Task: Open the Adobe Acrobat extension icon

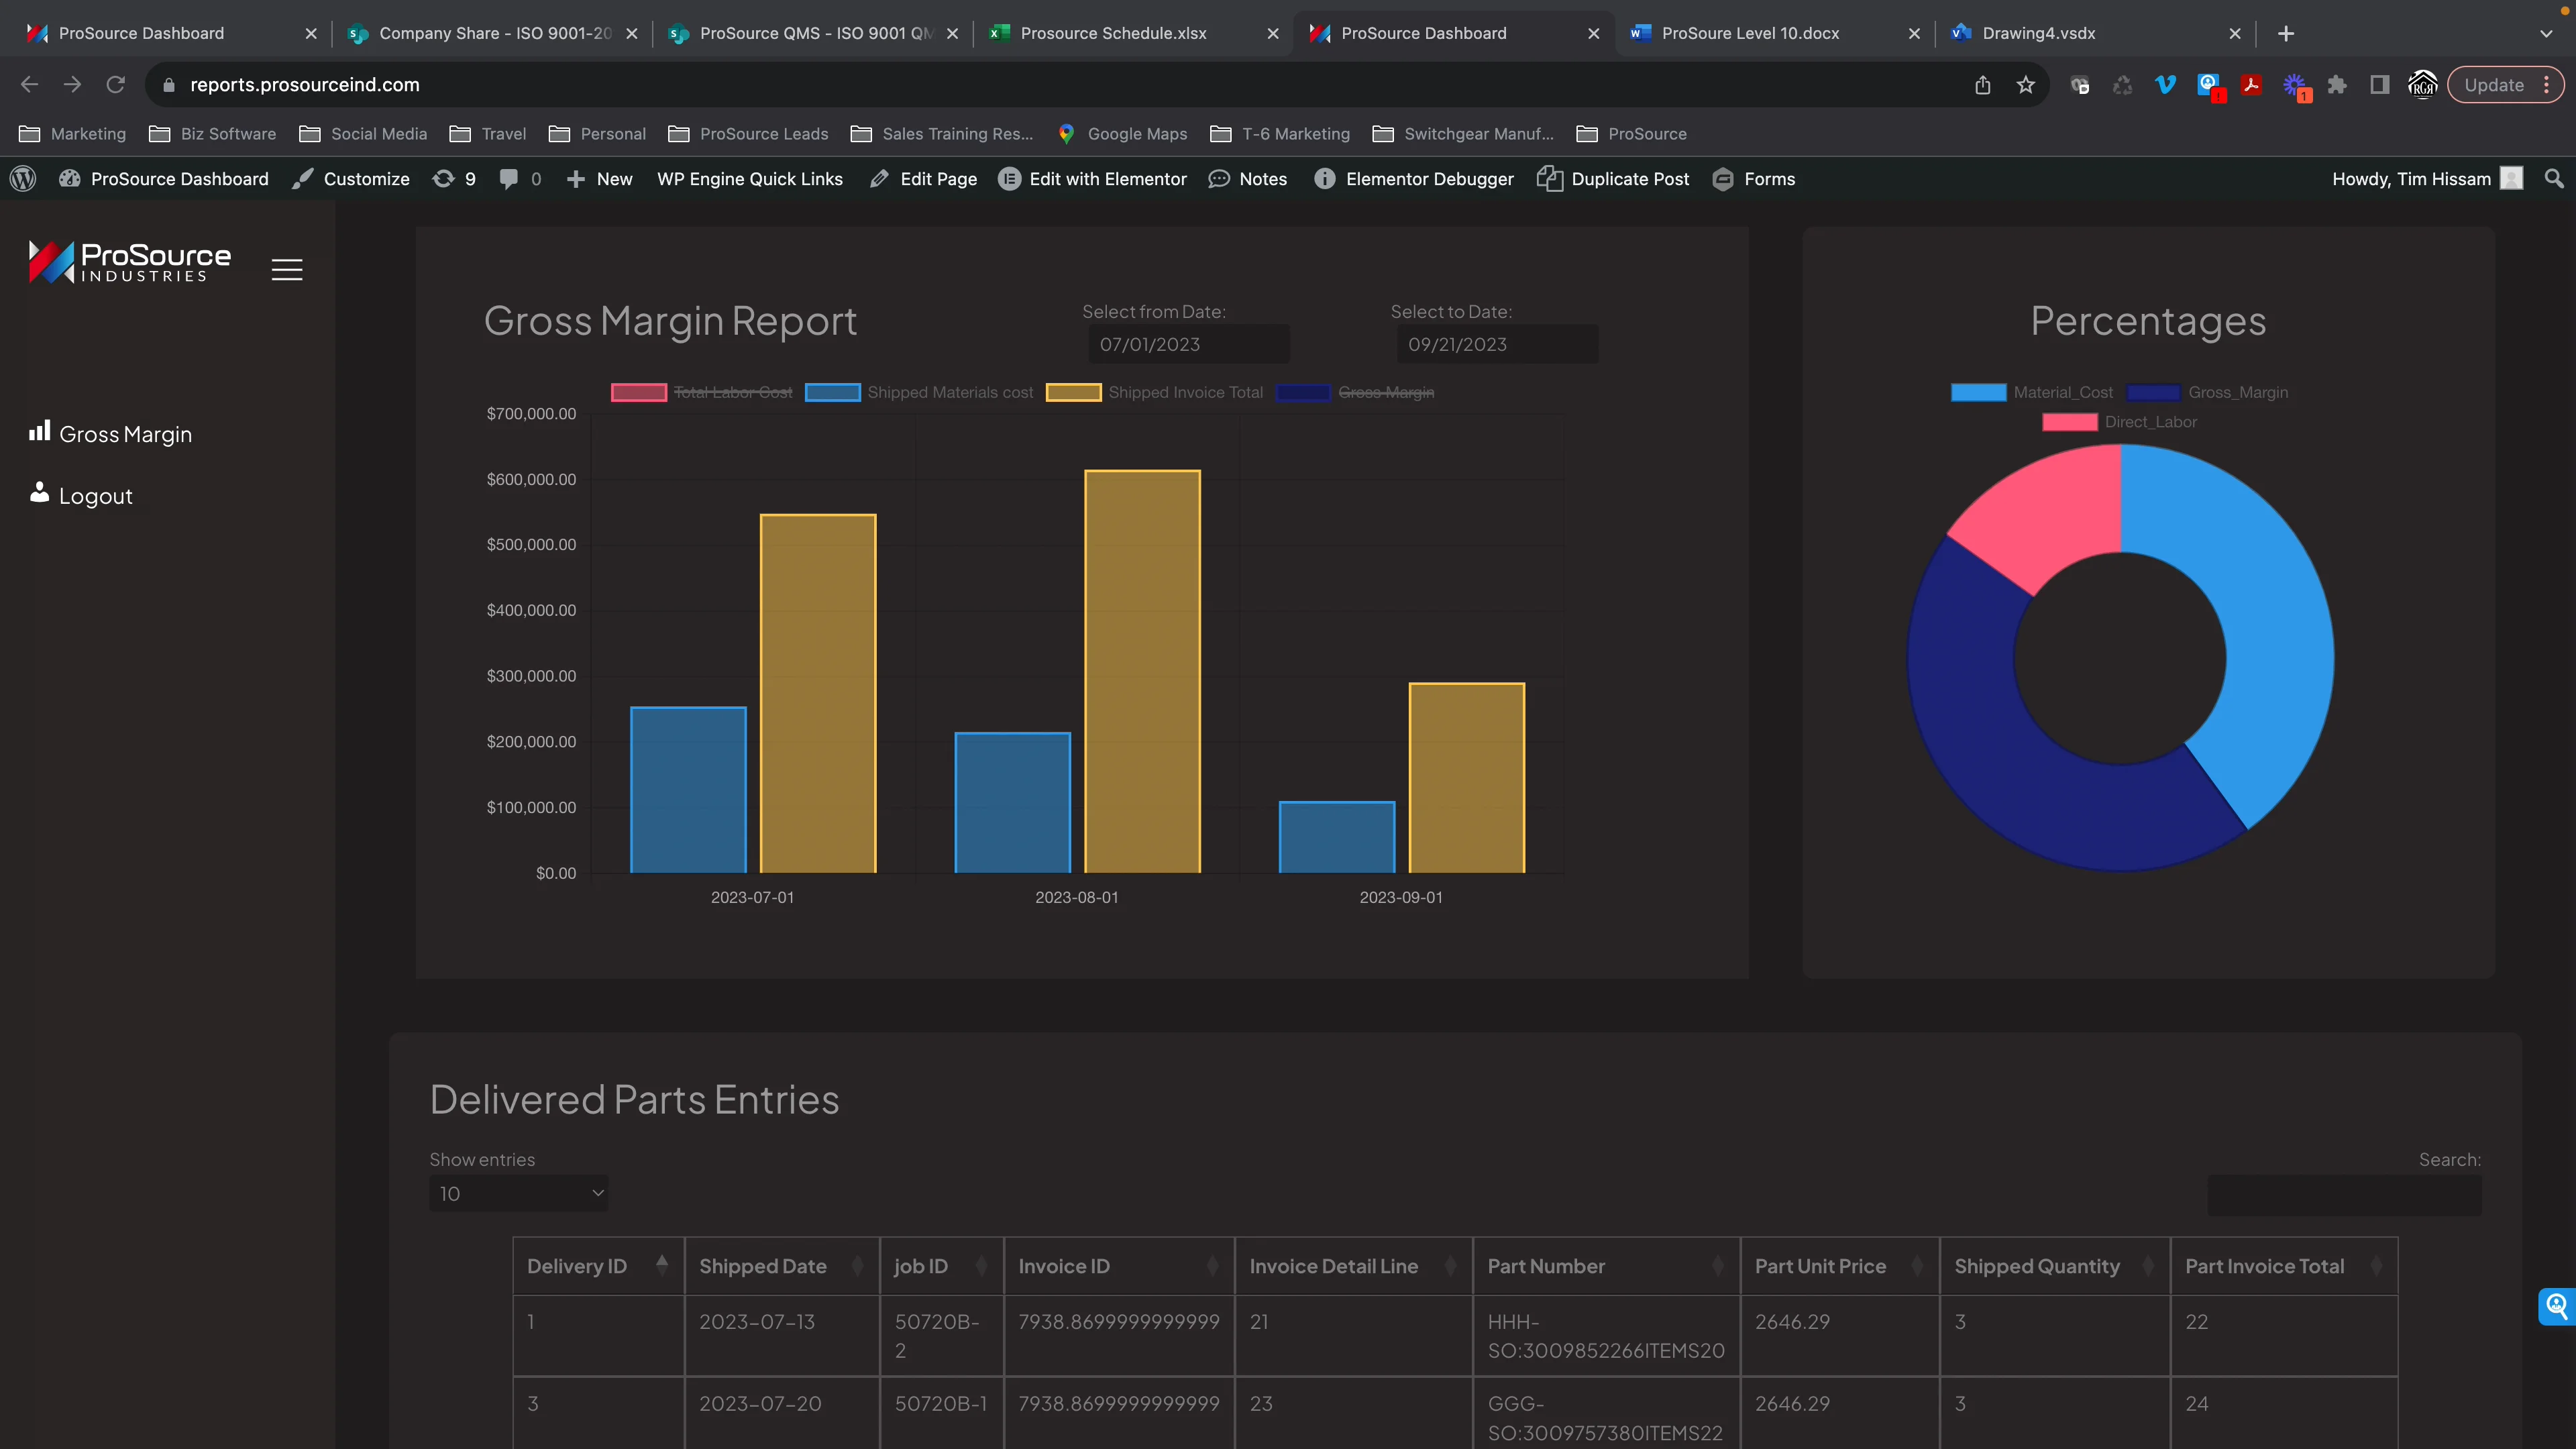Action: click(2250, 85)
